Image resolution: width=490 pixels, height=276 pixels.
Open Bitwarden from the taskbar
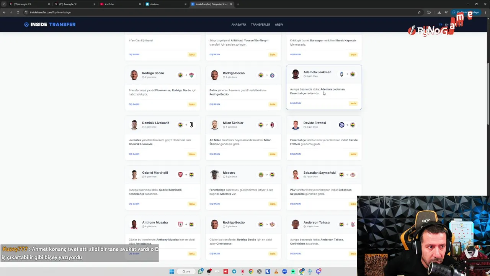tap(268, 271)
